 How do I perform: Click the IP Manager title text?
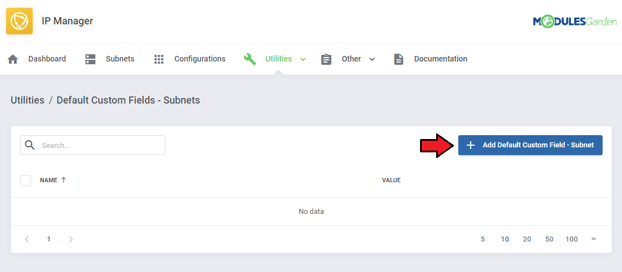[68, 21]
